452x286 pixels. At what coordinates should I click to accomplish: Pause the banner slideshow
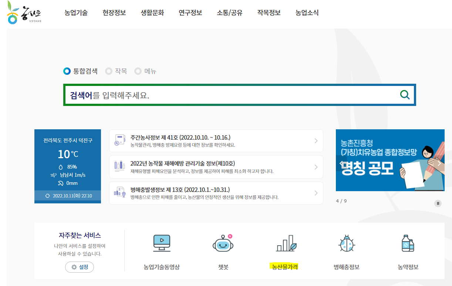point(438,203)
